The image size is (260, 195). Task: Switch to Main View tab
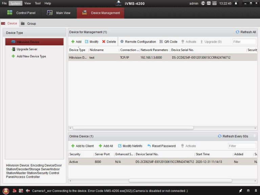59,13
